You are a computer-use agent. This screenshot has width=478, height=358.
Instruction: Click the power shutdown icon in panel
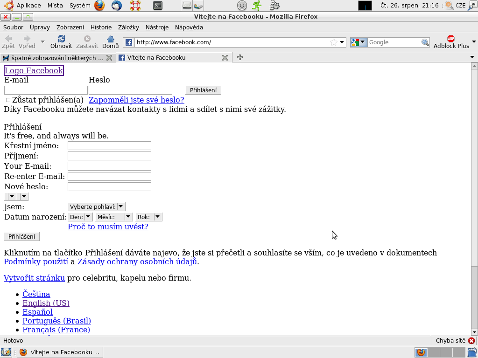[x=242, y=6]
